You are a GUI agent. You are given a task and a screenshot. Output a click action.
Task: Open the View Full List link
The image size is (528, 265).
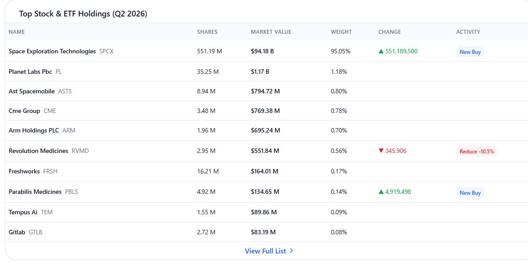269,251
